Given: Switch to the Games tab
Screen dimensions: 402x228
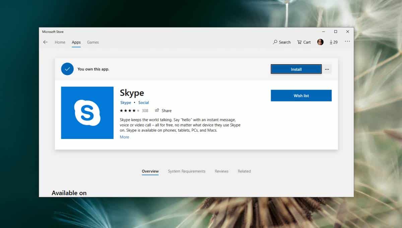Looking at the screenshot, I should pyautogui.click(x=93, y=42).
